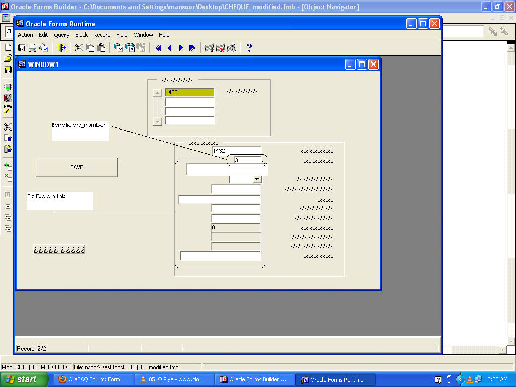This screenshot has height=387, width=516.
Task: Click the Cut scissors icon in Runtime toolbar
Action: click(x=79, y=48)
